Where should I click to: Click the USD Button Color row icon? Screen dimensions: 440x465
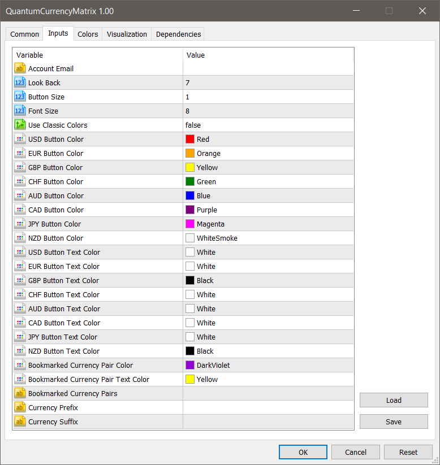pos(20,139)
